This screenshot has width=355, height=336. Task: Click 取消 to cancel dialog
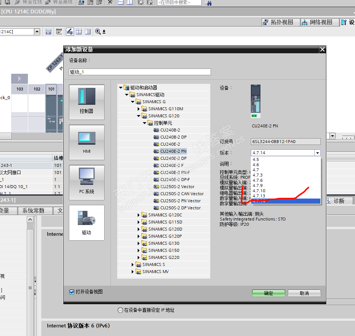(x=304, y=293)
